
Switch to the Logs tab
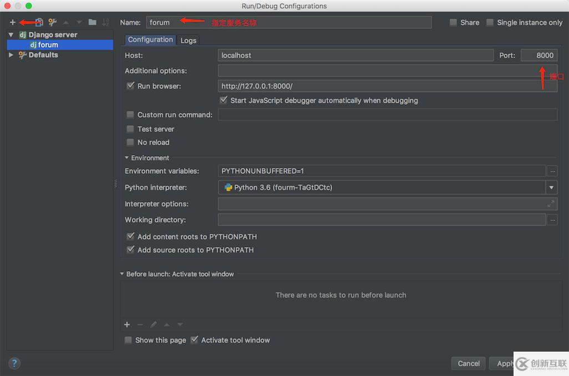[x=189, y=40]
